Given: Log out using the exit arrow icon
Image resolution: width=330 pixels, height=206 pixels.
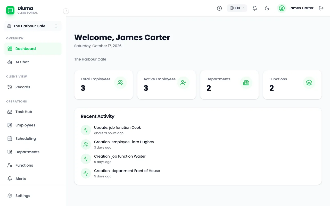Looking at the screenshot, I should (x=321, y=8).
